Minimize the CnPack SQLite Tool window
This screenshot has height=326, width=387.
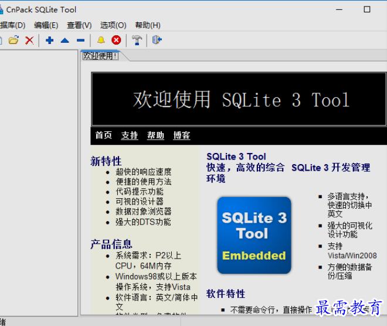coord(340,9)
